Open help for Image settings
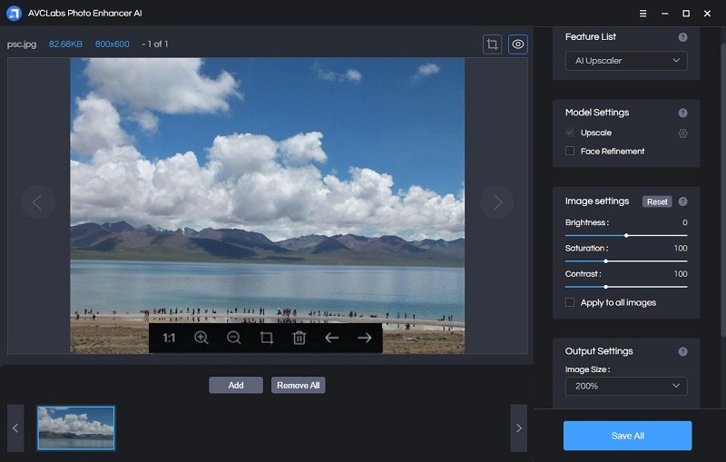726x462 pixels. pos(682,202)
